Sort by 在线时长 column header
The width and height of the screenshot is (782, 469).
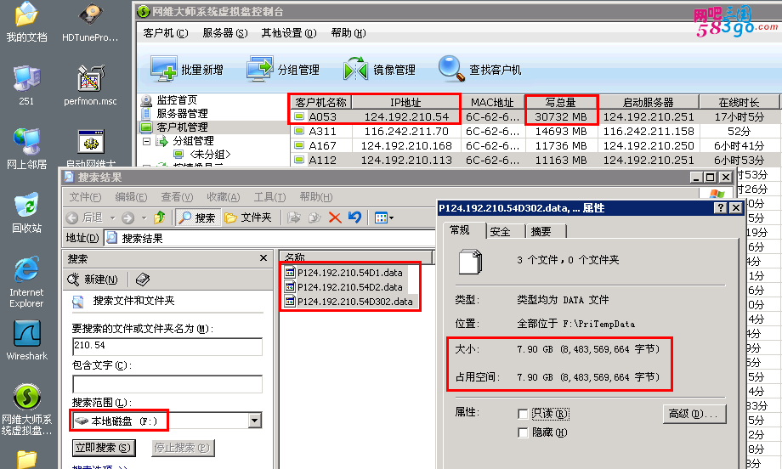click(x=739, y=102)
